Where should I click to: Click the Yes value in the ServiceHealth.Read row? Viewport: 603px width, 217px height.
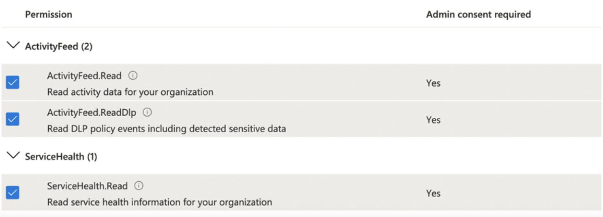433,193
